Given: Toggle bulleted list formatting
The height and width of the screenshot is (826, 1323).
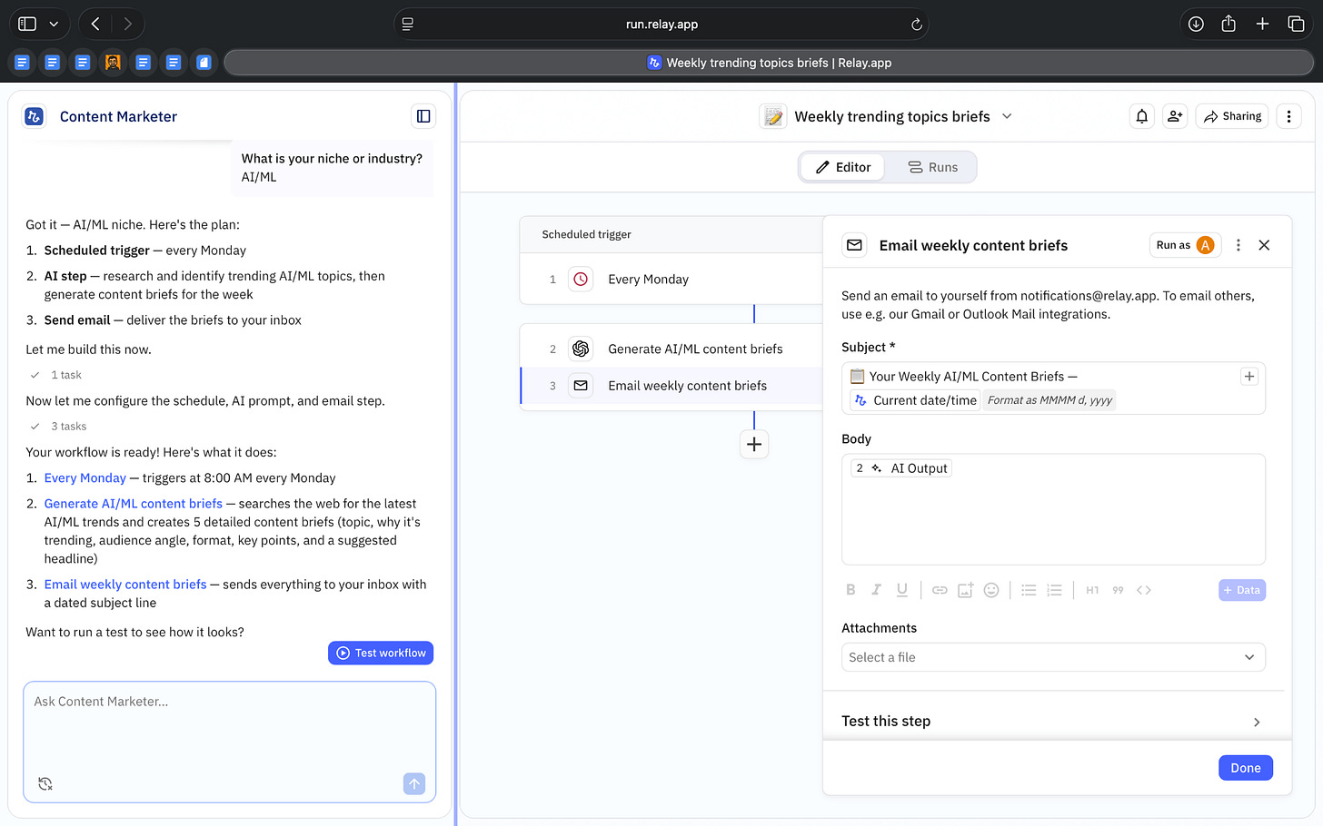Looking at the screenshot, I should (x=1029, y=590).
